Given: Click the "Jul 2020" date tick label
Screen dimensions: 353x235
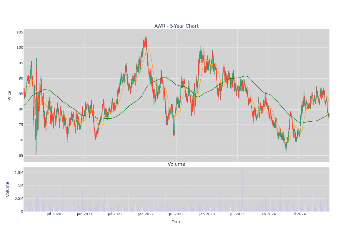Looking at the screenshot, I should coord(54,214).
